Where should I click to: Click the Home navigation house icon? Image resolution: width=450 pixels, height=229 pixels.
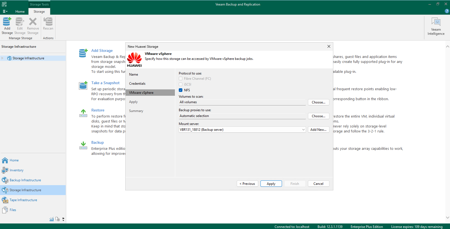[x=5, y=160]
